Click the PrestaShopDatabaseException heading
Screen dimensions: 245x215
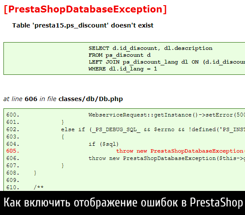coord(85,9)
